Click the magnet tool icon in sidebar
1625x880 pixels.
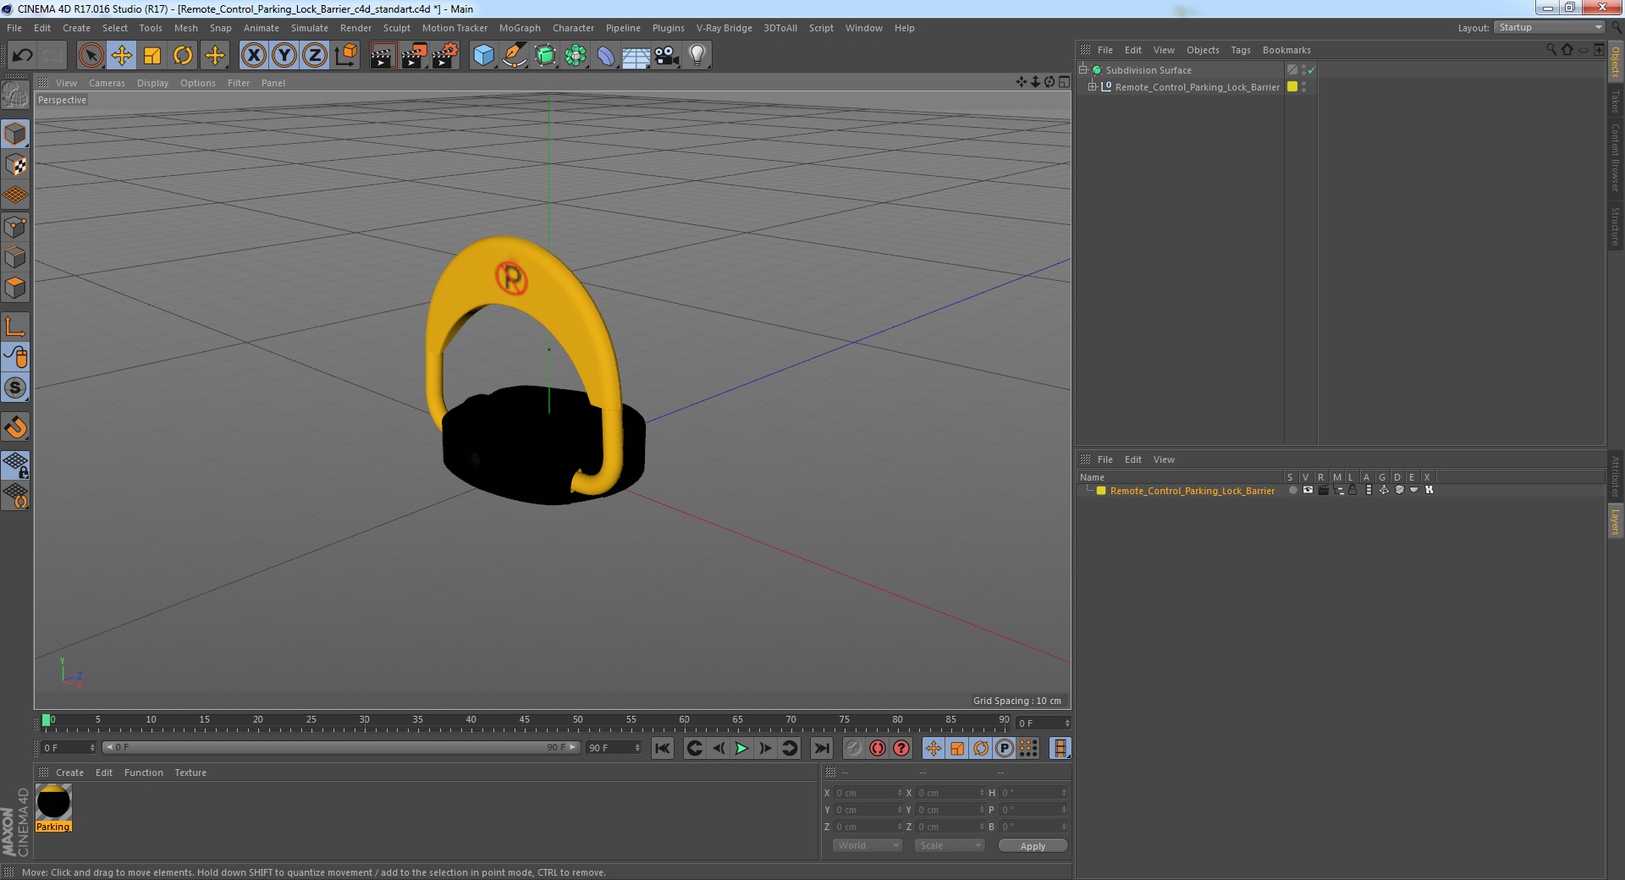[x=15, y=427]
